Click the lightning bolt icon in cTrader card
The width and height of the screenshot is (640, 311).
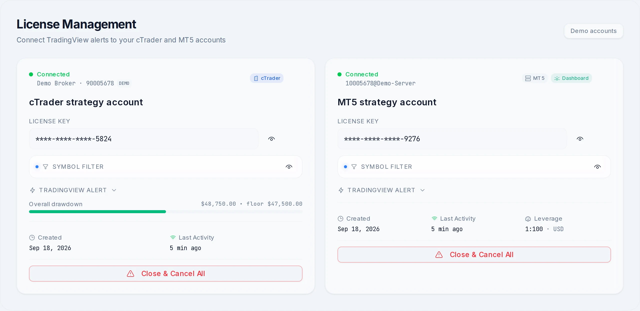click(32, 190)
